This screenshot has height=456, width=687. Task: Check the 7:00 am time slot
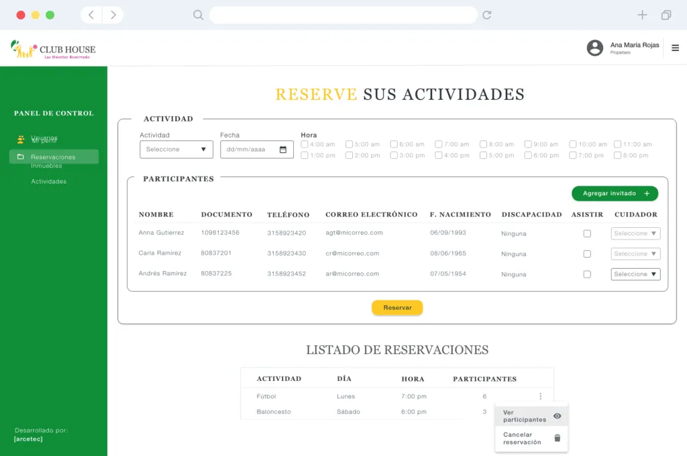(x=439, y=144)
